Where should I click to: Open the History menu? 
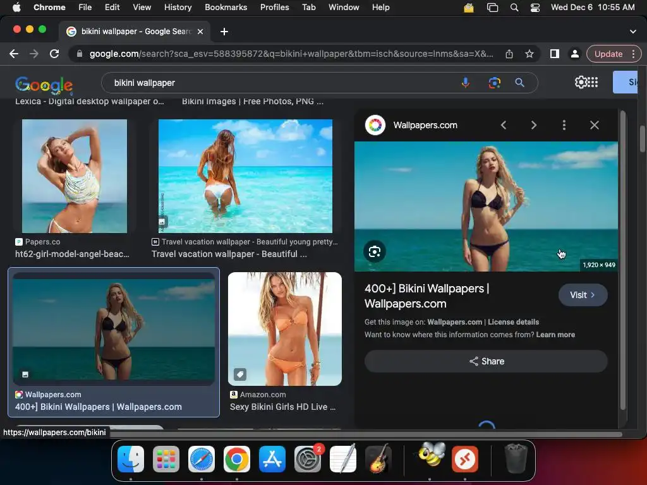tap(178, 8)
